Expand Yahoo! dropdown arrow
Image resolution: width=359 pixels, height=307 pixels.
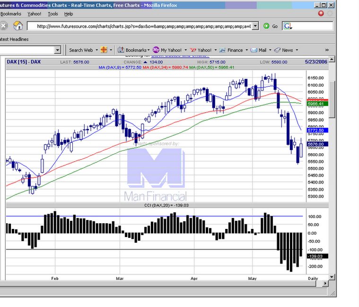coord(215,50)
